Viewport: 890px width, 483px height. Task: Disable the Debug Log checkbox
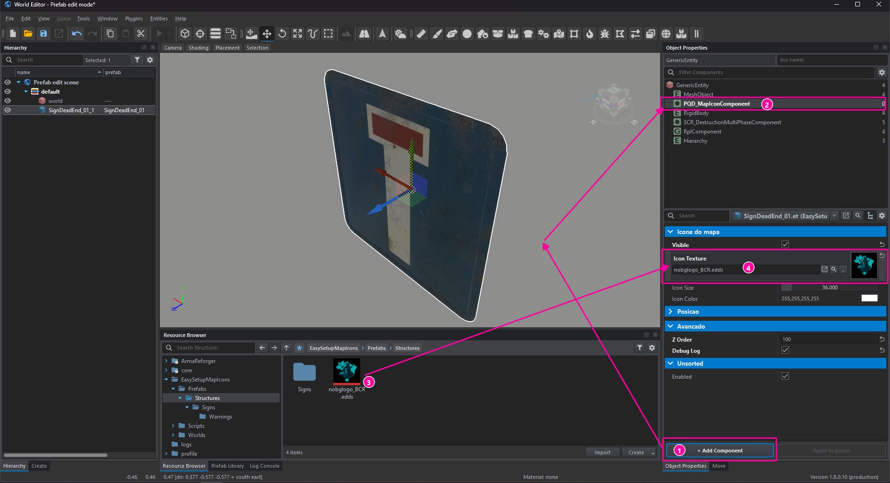tap(785, 350)
